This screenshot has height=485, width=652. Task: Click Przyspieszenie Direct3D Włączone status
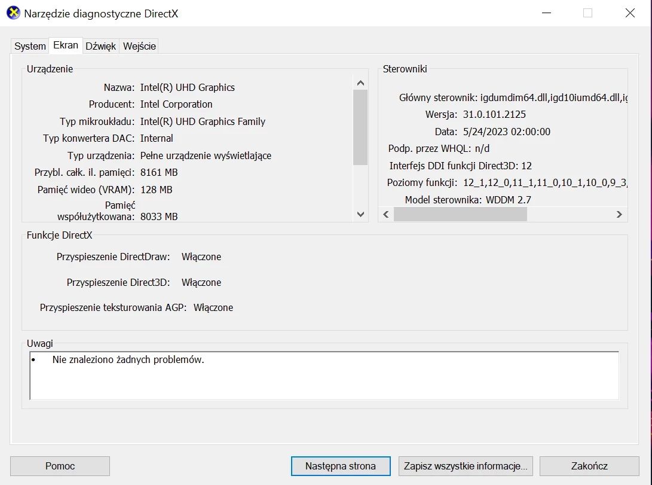point(201,282)
